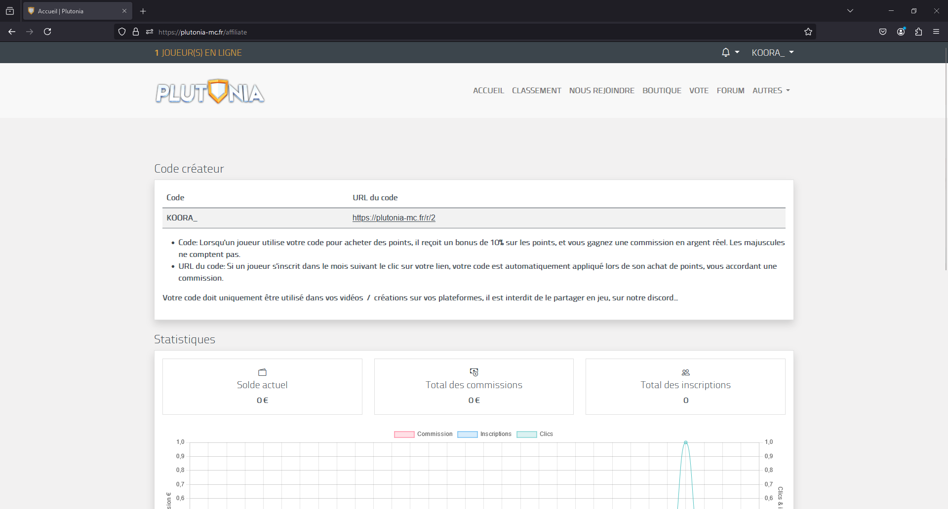Open the tracking protection shield icon
This screenshot has height=509, width=948.
[122, 32]
